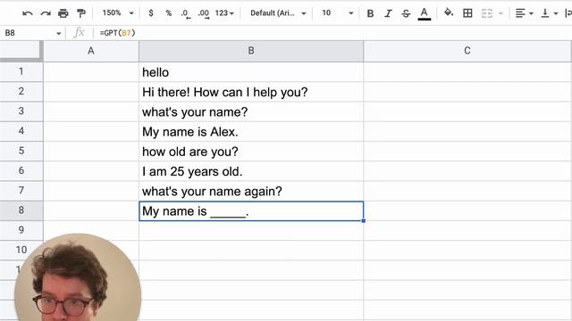Click the fill handle of cell B8
Screen dimensions: 572x321
(x=364, y=220)
